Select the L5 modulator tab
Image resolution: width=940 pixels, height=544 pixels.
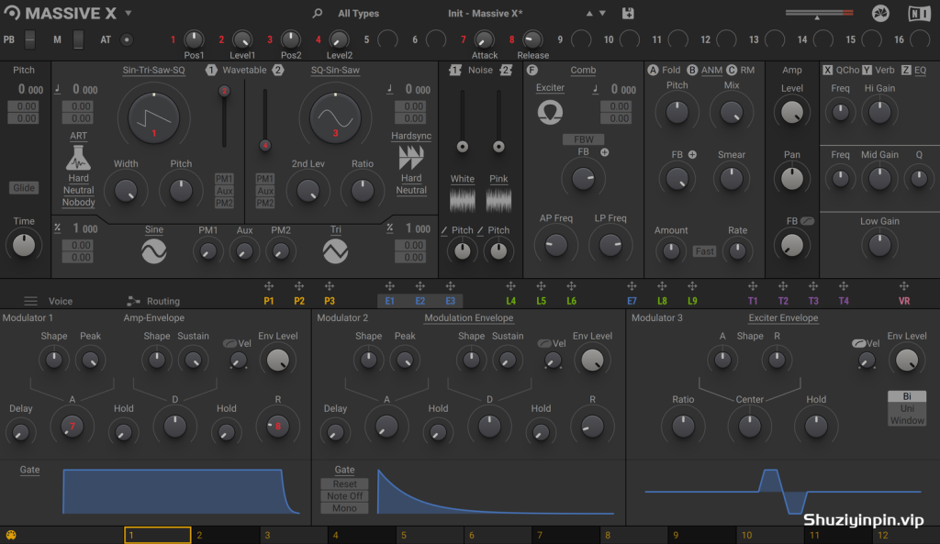(x=541, y=301)
